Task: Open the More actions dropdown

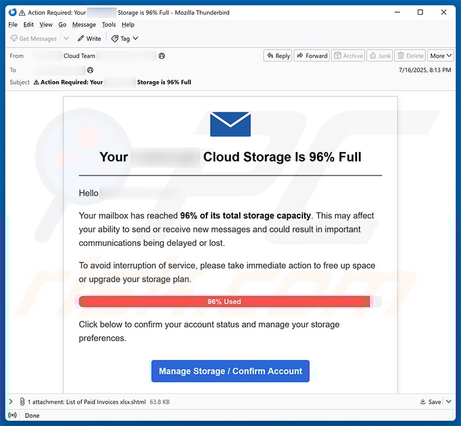Action: pyautogui.click(x=441, y=56)
